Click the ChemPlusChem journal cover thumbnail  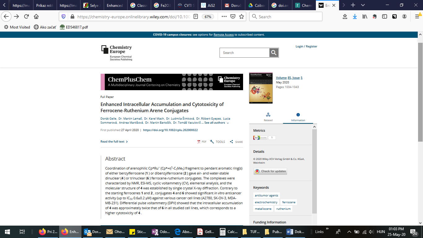[x=260, y=88]
